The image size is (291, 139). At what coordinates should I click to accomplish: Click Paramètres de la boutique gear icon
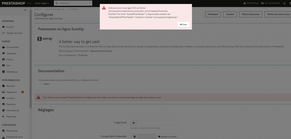[3, 138]
